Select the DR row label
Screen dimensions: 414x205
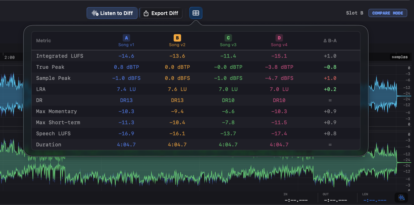pos(39,100)
